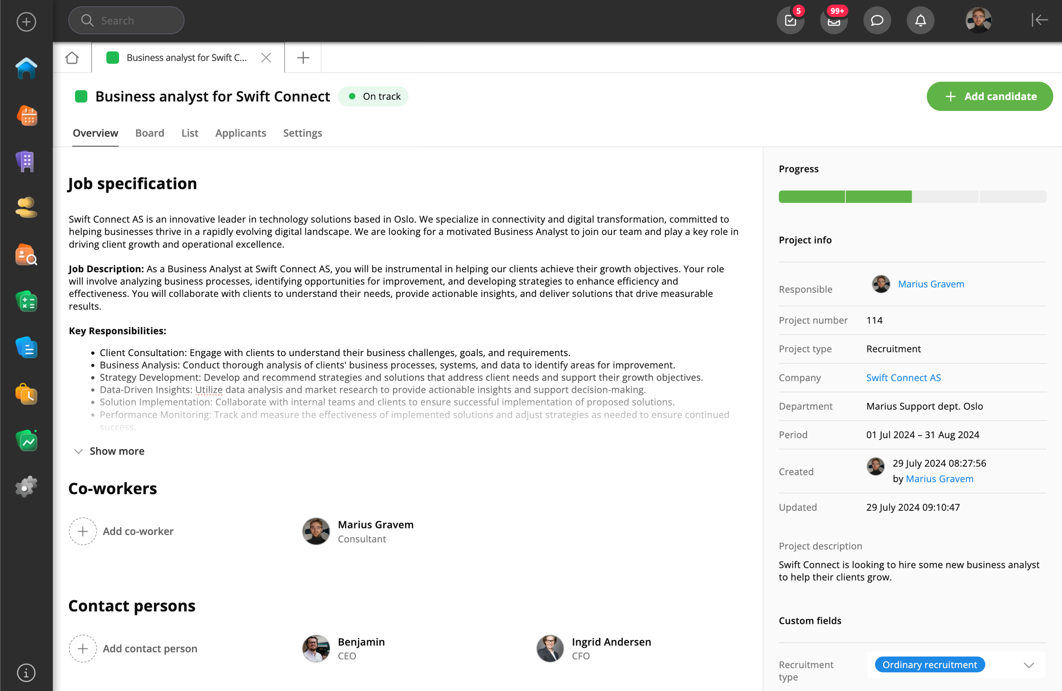1062x691 pixels.
Task: Open the orange time tracking clock icon
Action: pos(26,394)
